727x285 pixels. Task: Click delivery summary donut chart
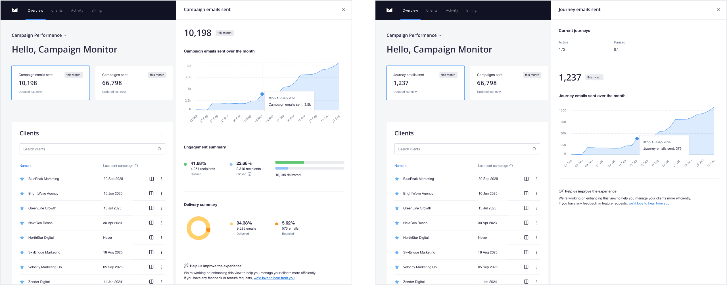coord(199,228)
